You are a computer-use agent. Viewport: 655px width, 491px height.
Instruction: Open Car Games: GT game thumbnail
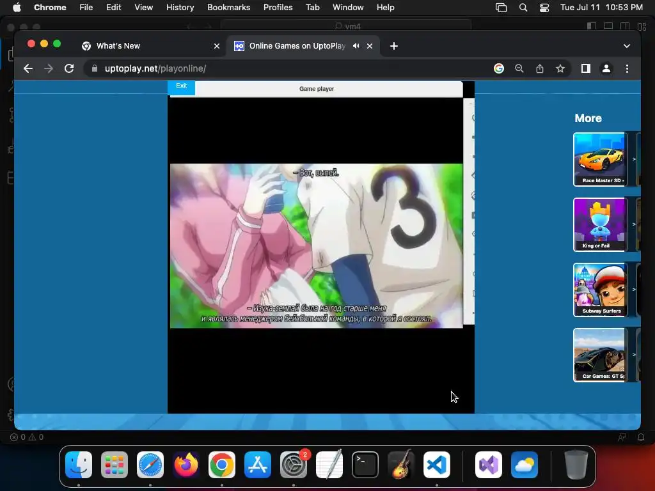[599, 354]
